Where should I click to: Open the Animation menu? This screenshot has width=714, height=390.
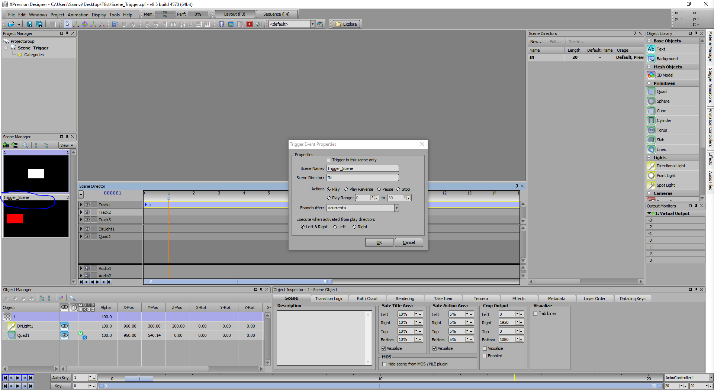(x=78, y=15)
